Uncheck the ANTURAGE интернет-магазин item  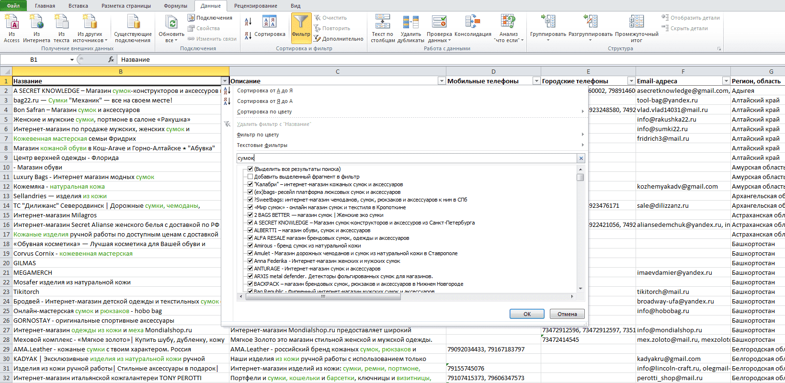click(250, 269)
